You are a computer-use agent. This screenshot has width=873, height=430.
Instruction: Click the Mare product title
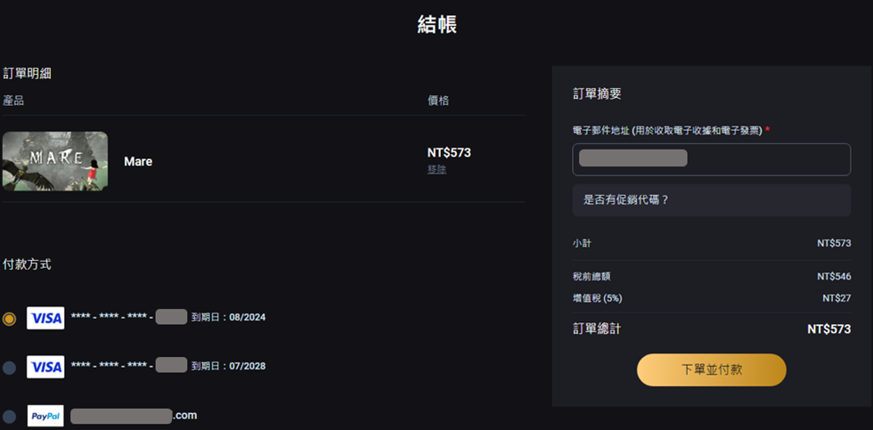point(138,162)
